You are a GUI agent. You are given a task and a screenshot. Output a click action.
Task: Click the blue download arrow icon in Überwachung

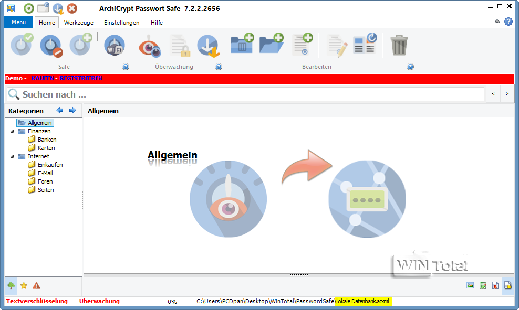(x=208, y=46)
